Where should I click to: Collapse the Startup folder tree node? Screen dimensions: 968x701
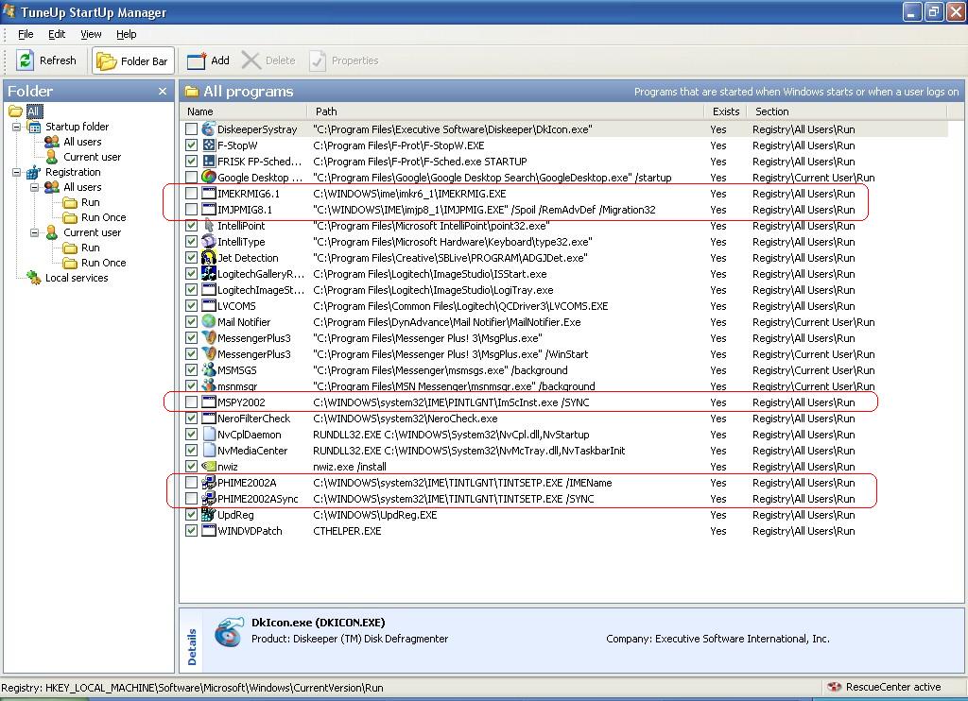tap(17, 127)
